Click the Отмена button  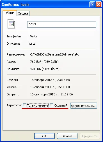(x=67, y=136)
